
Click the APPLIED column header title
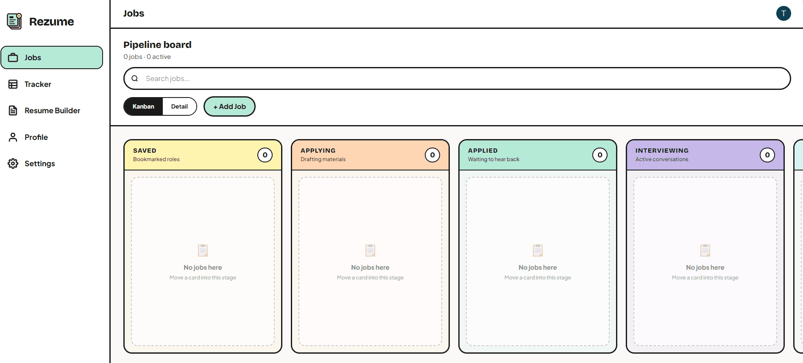(483, 151)
